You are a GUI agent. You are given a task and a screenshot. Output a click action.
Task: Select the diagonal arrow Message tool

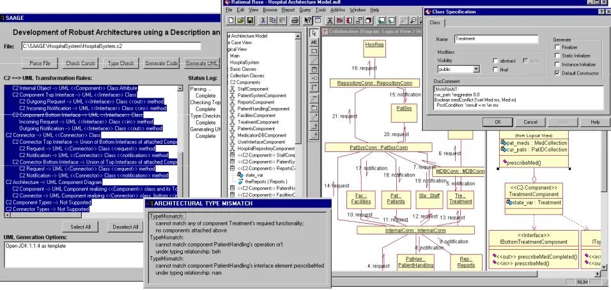coord(314,116)
